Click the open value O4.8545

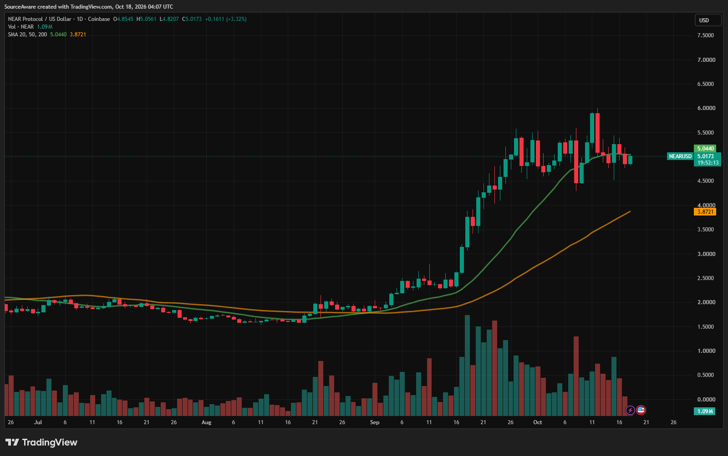coord(123,19)
